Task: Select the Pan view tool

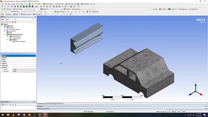Action: (44, 6)
